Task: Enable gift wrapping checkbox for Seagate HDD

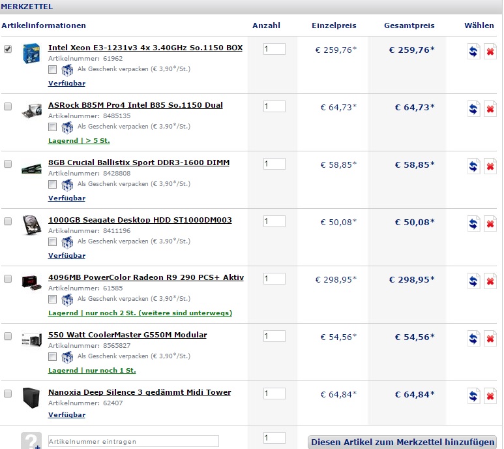Action: pyautogui.click(x=52, y=242)
